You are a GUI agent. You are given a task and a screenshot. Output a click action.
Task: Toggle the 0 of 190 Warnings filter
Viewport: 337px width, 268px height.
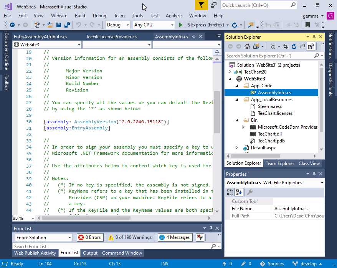[130, 237]
